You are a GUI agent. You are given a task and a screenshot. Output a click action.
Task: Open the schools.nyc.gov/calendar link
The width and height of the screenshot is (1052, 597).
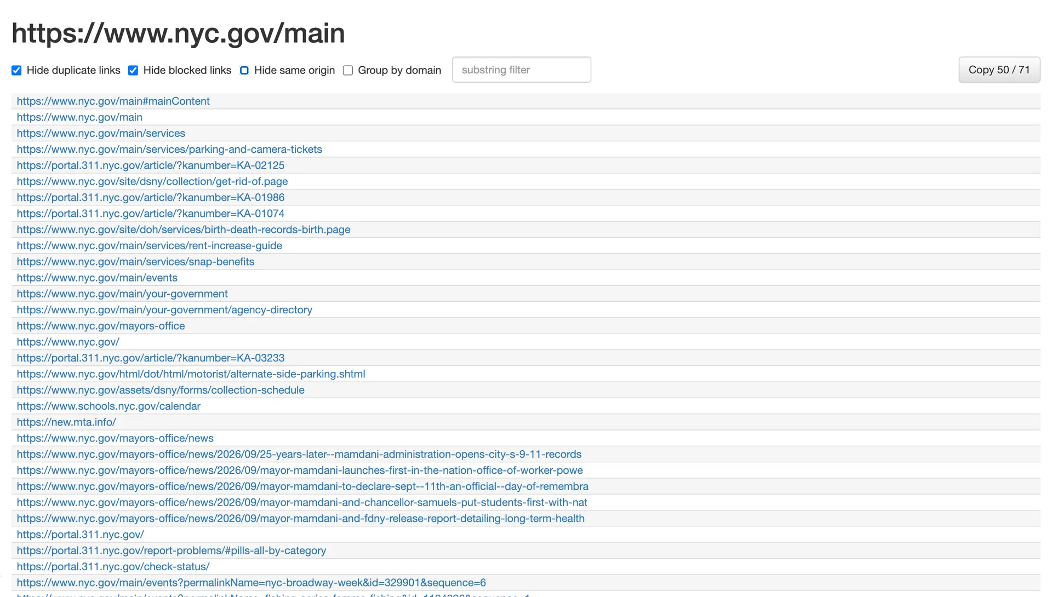(x=108, y=406)
